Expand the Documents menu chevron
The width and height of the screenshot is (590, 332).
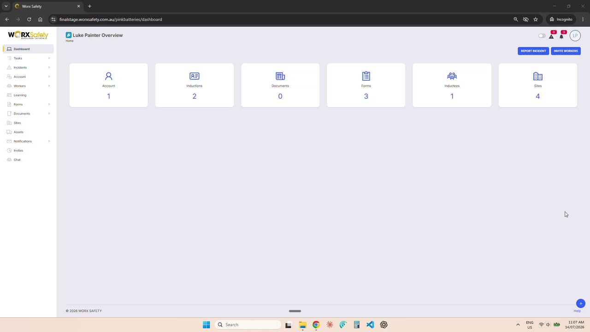49,113
